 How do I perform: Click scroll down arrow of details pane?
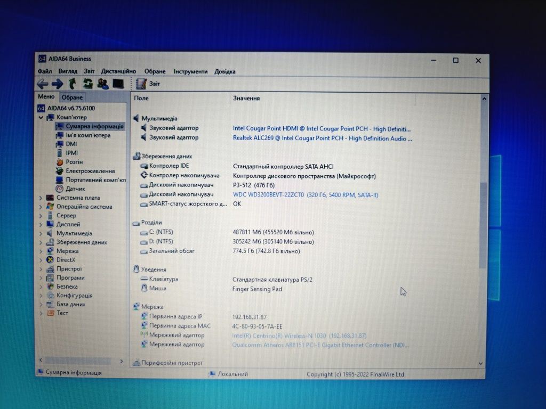coord(481,364)
